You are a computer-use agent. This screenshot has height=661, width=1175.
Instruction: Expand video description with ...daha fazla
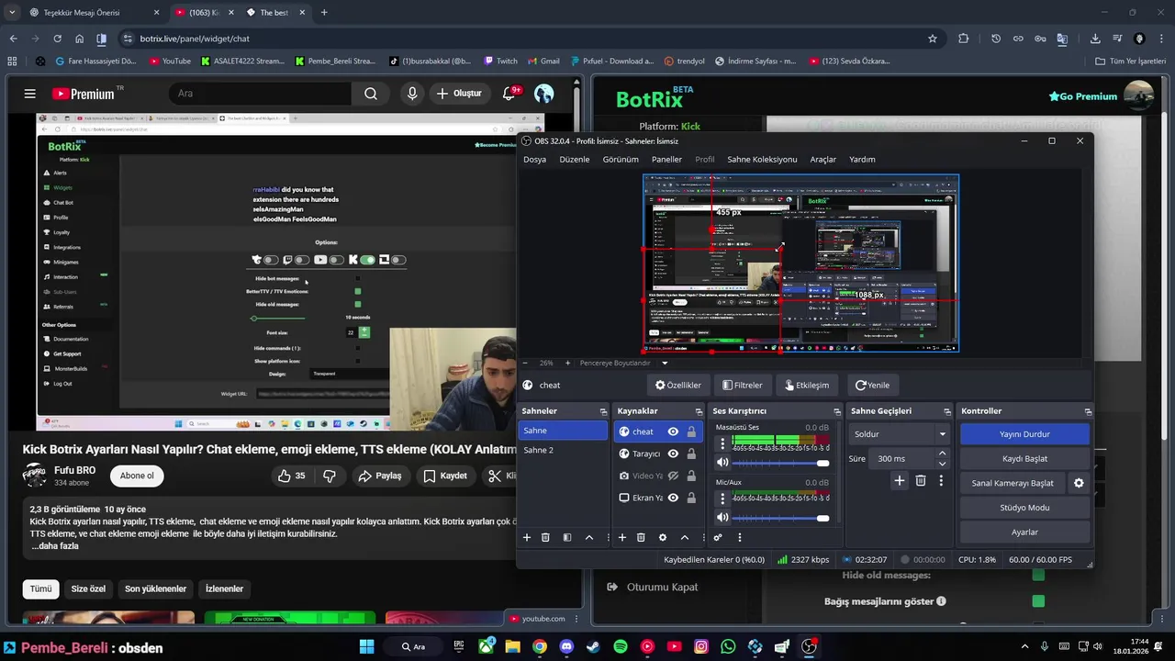[x=55, y=546]
